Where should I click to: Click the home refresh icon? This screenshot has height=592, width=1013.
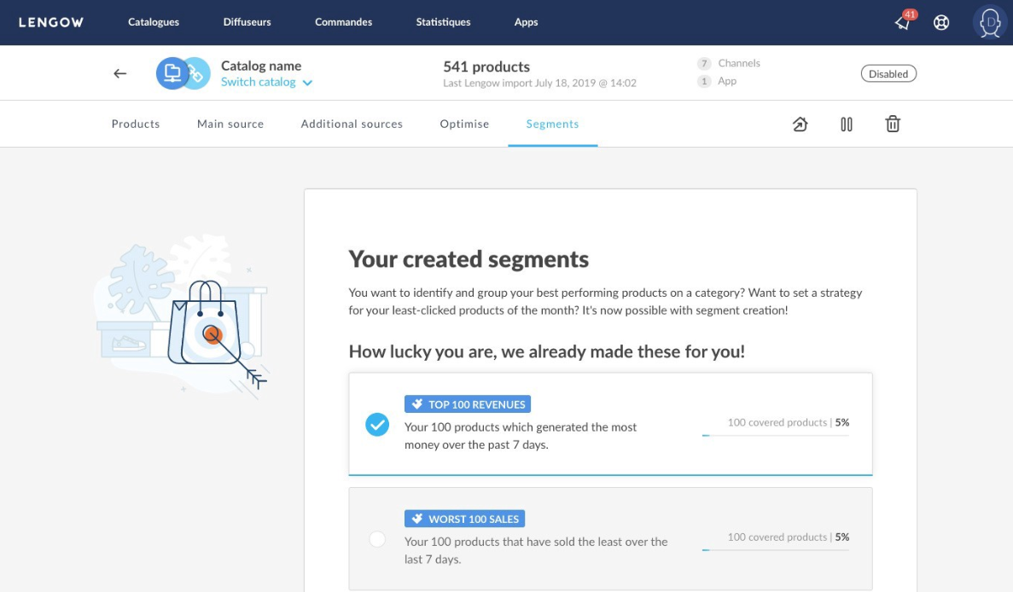click(801, 125)
